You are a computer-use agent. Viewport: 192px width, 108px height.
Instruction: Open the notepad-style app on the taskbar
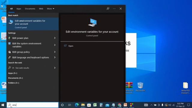113,105
